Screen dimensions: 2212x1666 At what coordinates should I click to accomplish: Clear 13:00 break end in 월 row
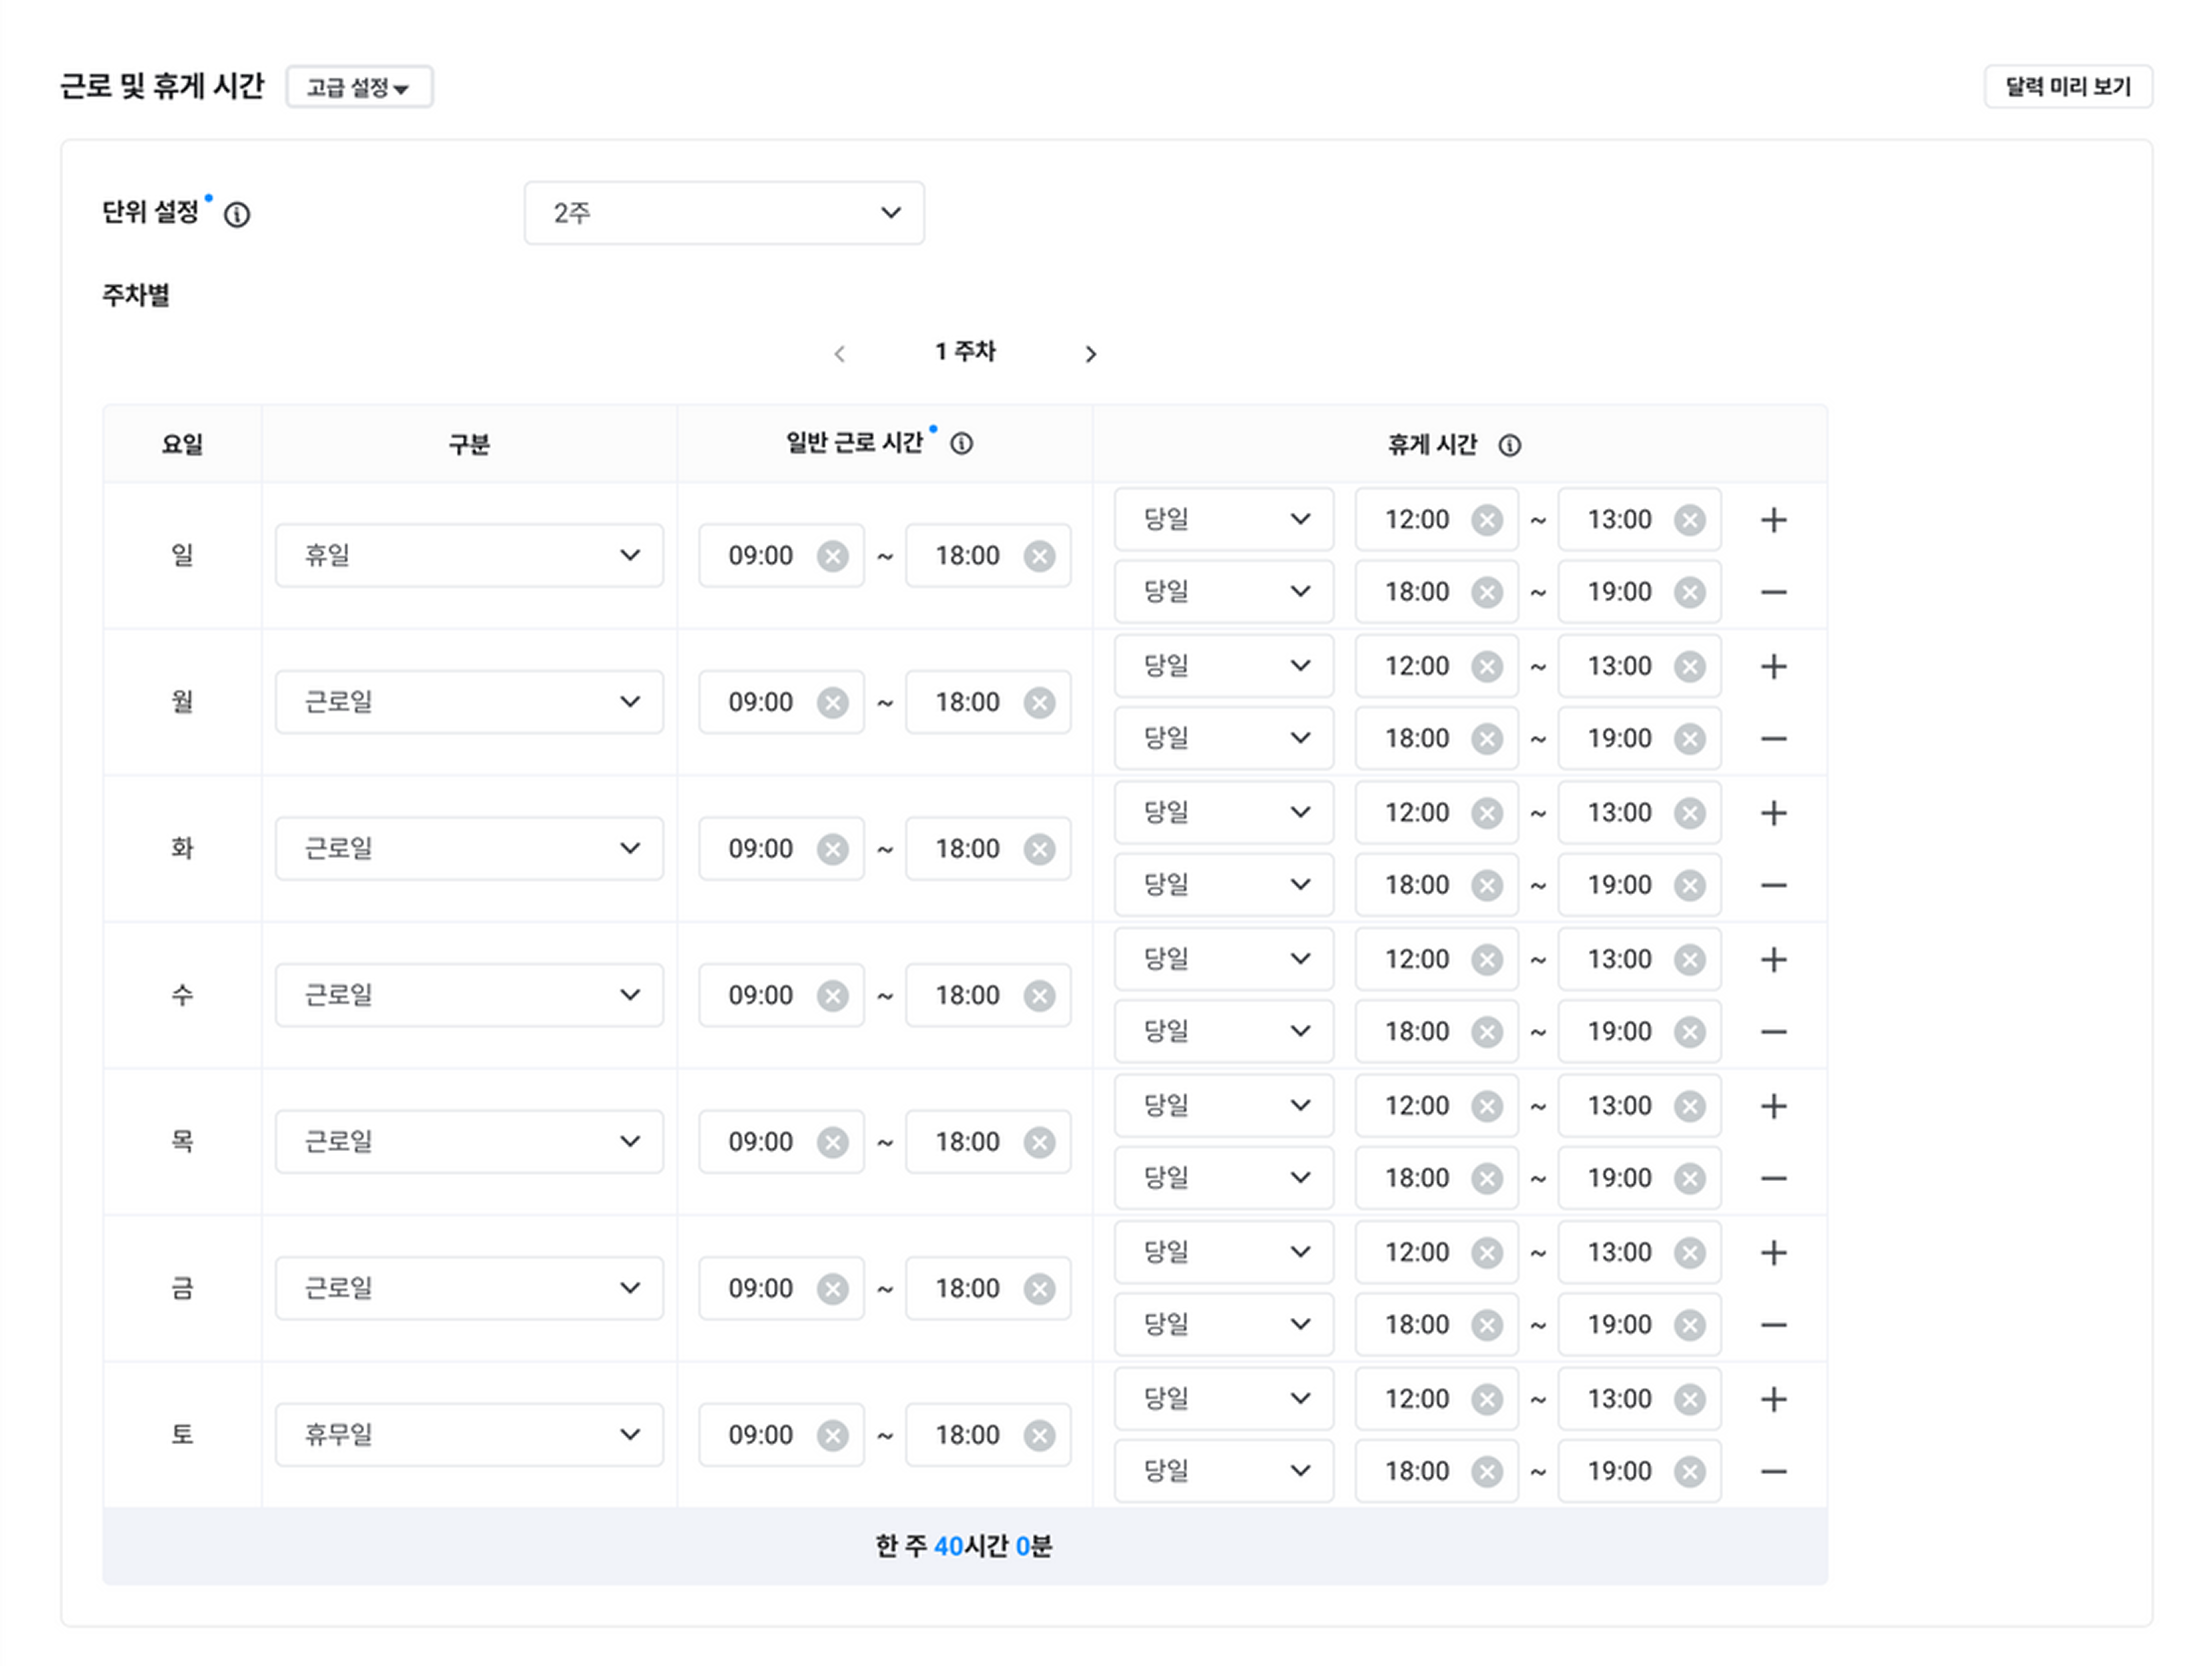1689,666
